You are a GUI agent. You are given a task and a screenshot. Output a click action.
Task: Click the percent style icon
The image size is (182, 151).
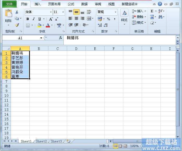click(108, 19)
